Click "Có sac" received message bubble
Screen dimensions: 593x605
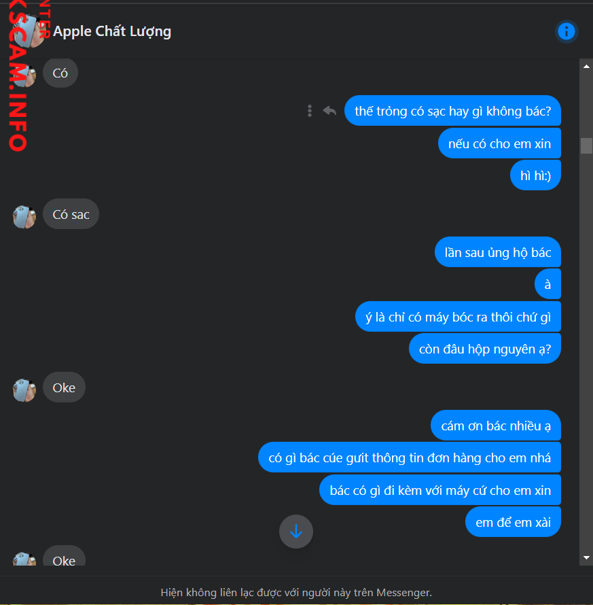(71, 214)
